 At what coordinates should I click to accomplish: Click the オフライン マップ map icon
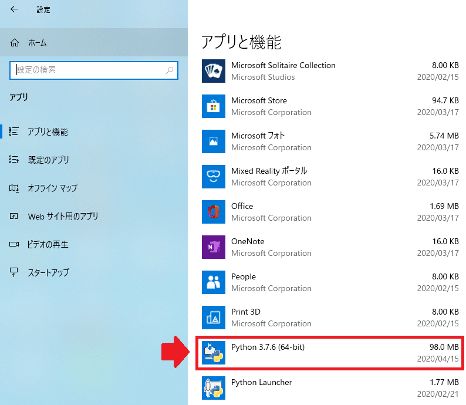click(13, 188)
